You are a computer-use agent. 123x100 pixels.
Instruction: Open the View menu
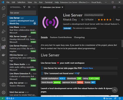(30, 2)
